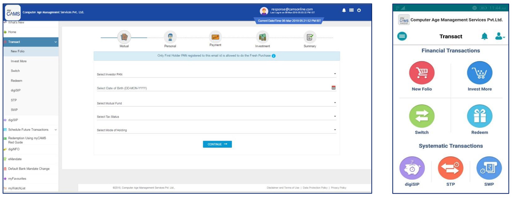512x199 pixels.
Task: Select Invest More in the sidebar menu
Action: pos(19,61)
